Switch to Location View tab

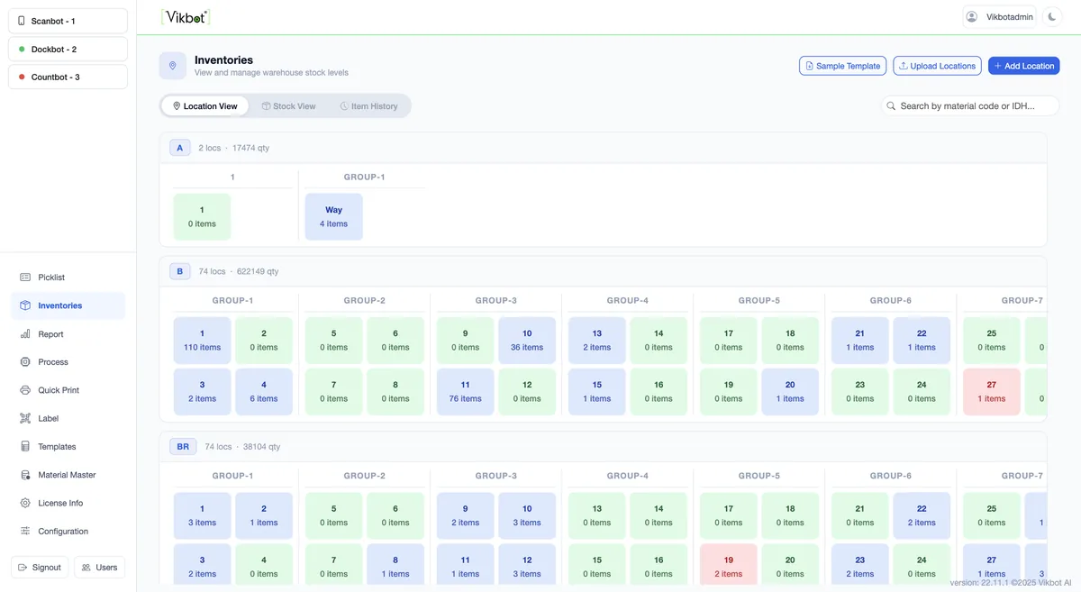[205, 106]
